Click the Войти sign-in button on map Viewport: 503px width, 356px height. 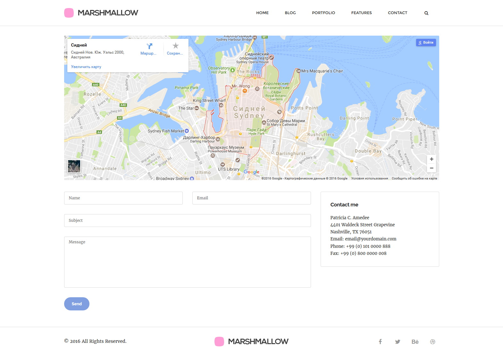426,42
